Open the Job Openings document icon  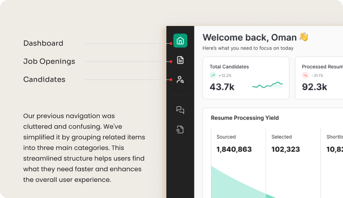[x=180, y=60]
